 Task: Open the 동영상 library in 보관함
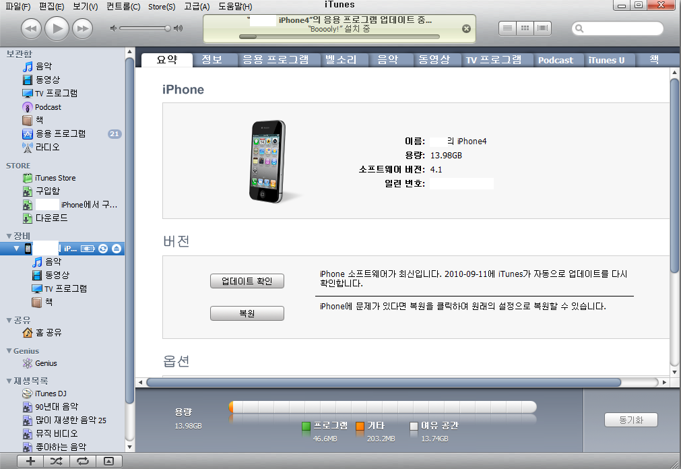41,80
